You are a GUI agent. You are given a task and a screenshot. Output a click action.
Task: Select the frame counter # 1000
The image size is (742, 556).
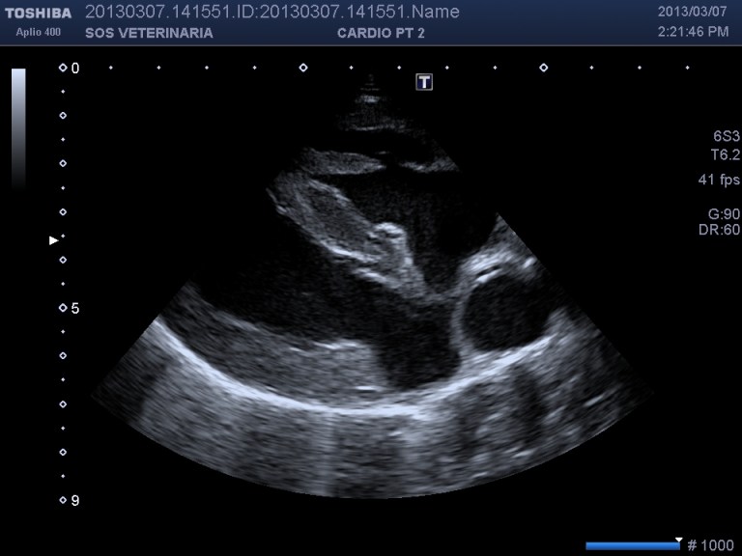(709, 545)
